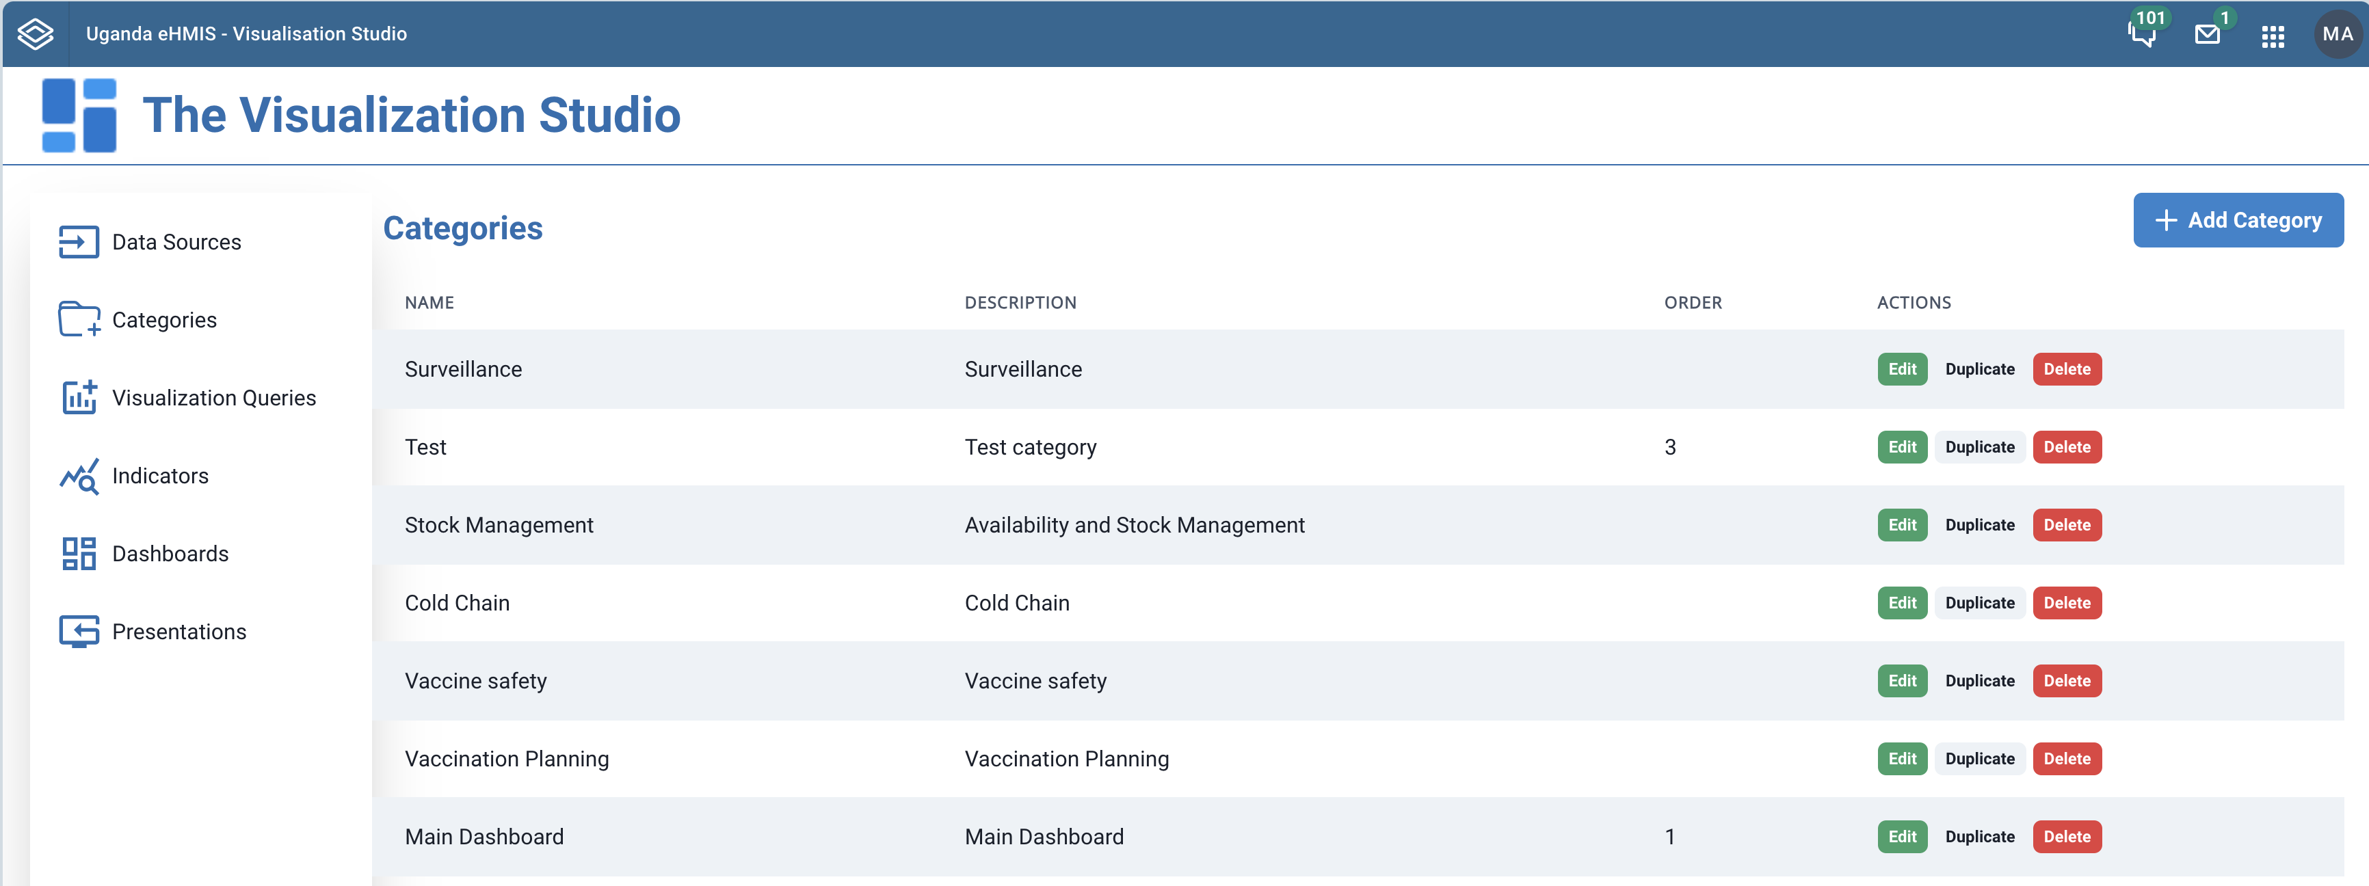Open Data Sources from the sidebar
Screen dimensions: 2369x886
(176, 242)
